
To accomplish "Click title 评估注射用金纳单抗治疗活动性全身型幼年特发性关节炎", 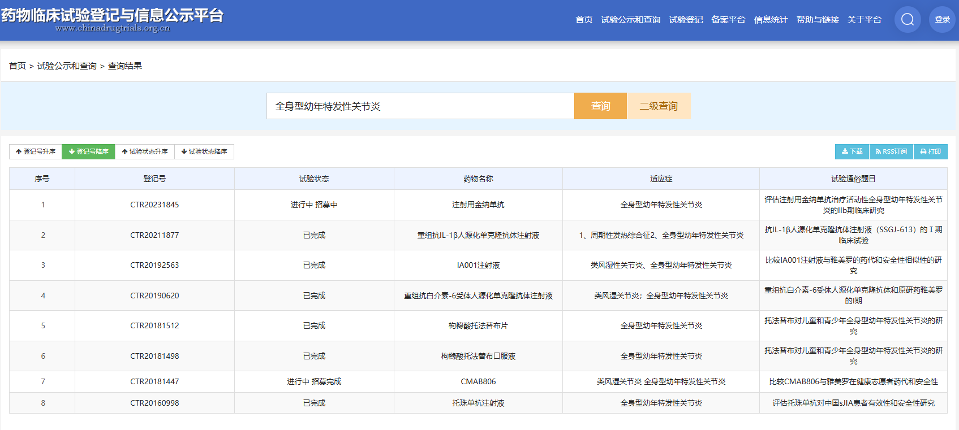I will (x=853, y=205).
